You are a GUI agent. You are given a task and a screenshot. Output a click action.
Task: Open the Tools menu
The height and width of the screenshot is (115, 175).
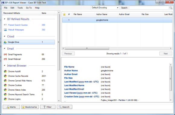[20, 8]
